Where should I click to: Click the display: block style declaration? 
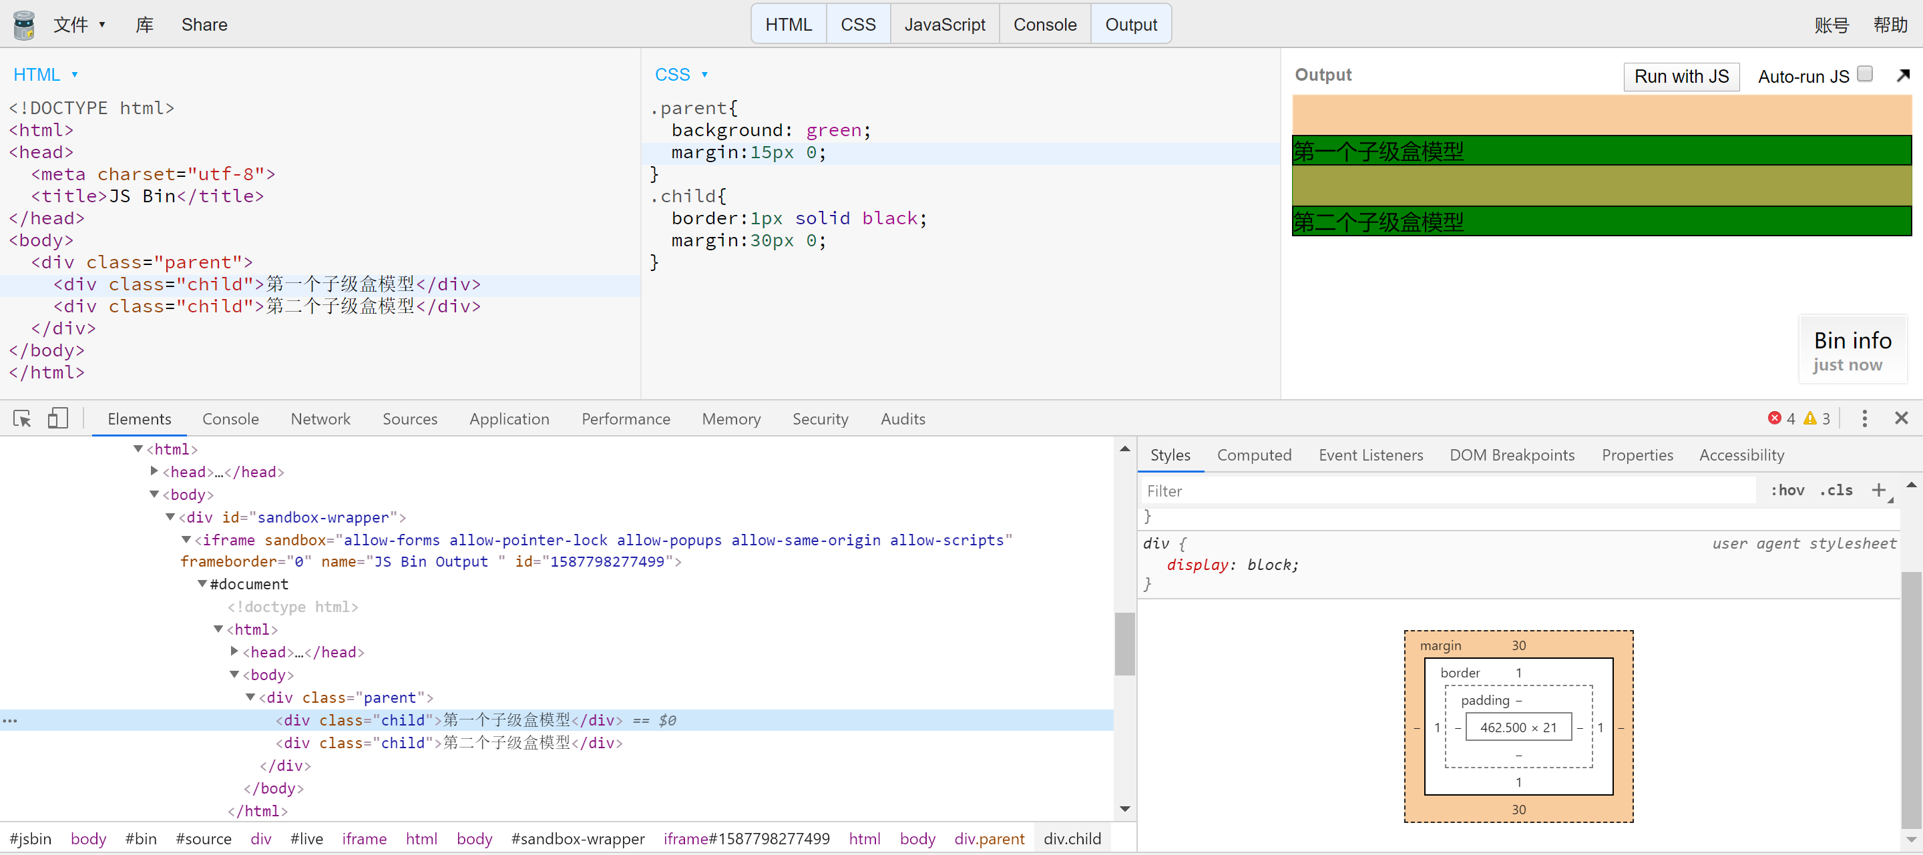click(1232, 564)
